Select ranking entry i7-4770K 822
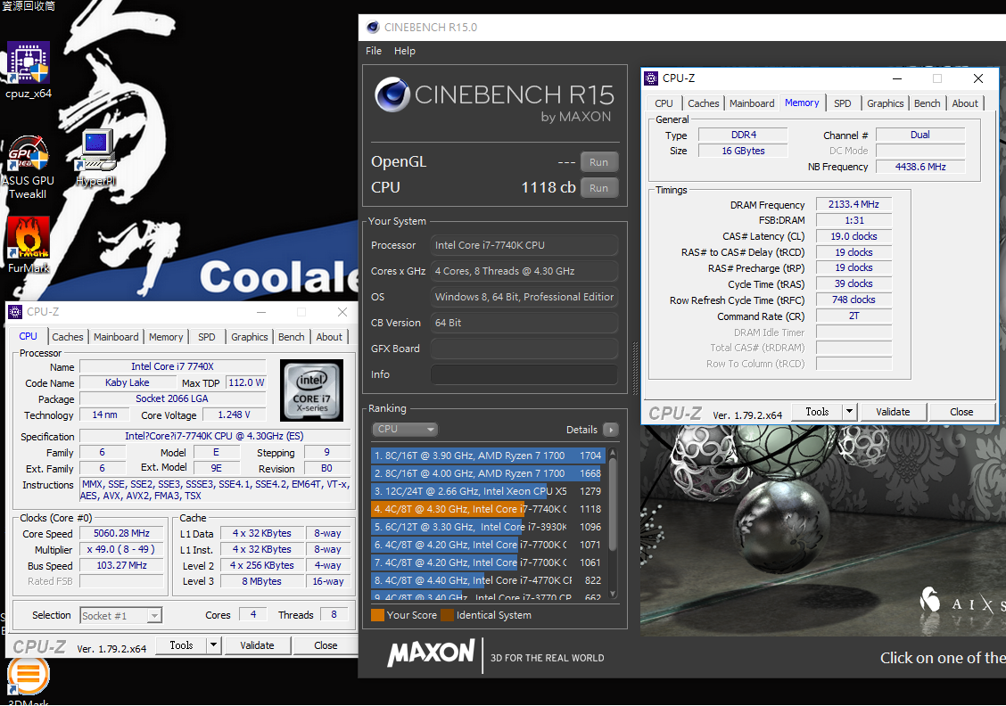This screenshot has height=706, width=1006. [x=488, y=580]
